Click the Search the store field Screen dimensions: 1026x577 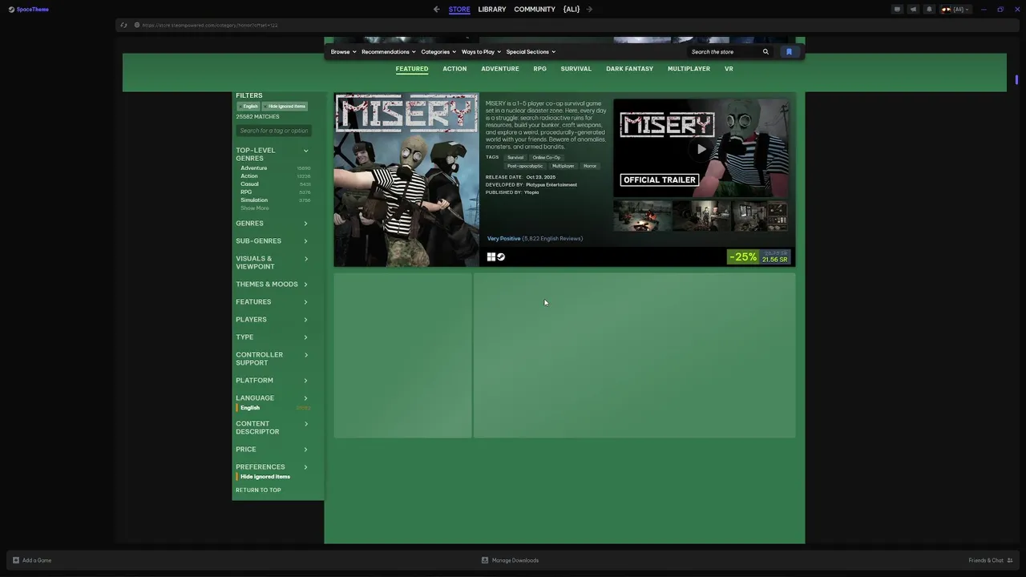pyautogui.click(x=725, y=52)
